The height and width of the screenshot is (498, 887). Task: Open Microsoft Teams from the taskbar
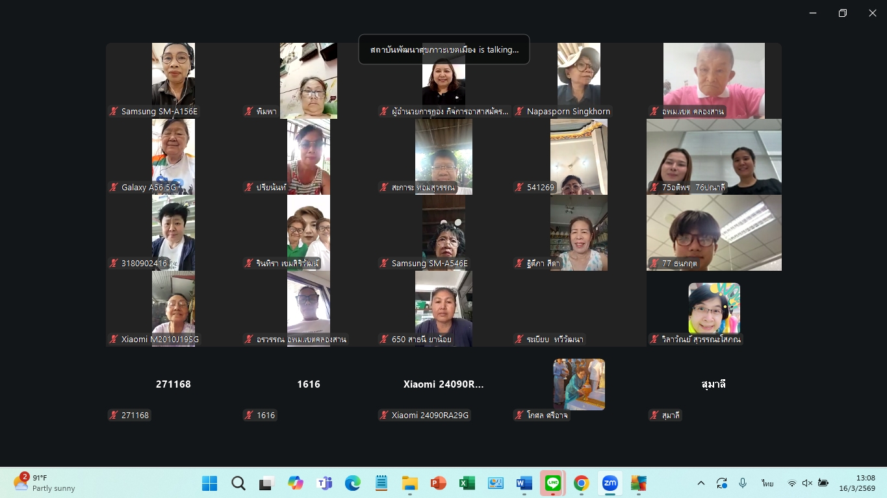coord(324,483)
